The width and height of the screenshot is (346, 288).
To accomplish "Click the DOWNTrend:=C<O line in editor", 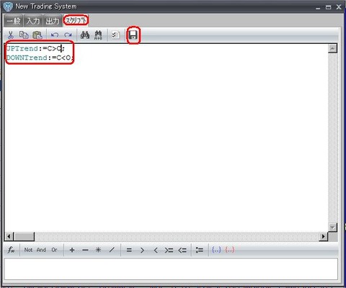I will pos(40,58).
